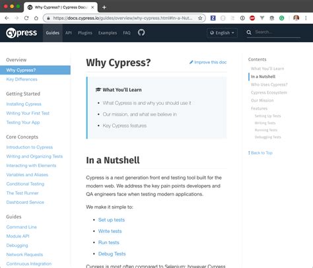This screenshot has height=268, width=313.
Task: Open Network Requests sidebar link
Action: point(24,255)
